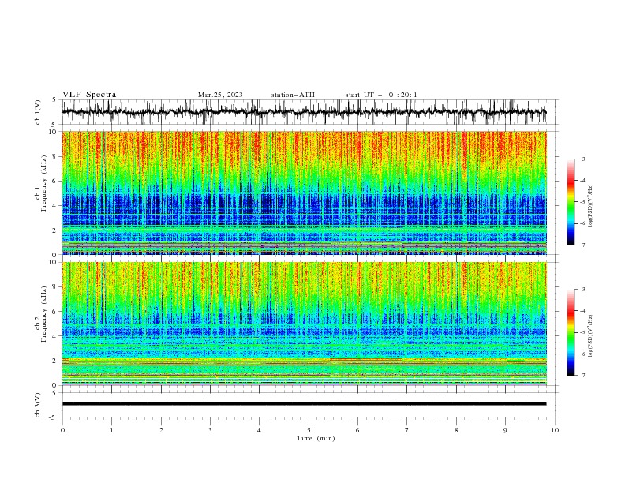Viewport: 625px width, 483px height.
Task: Click the "-4" tick on ch.2 color bar
Action: [582, 311]
